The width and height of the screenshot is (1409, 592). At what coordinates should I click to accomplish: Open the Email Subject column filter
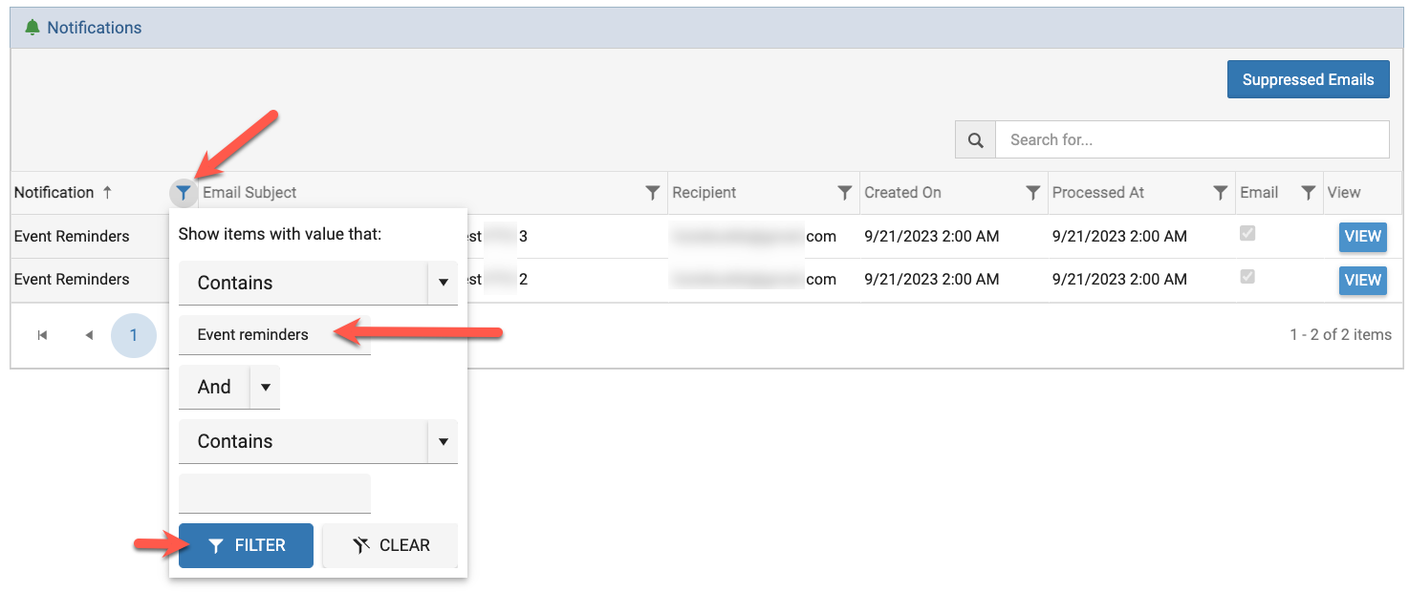click(652, 193)
